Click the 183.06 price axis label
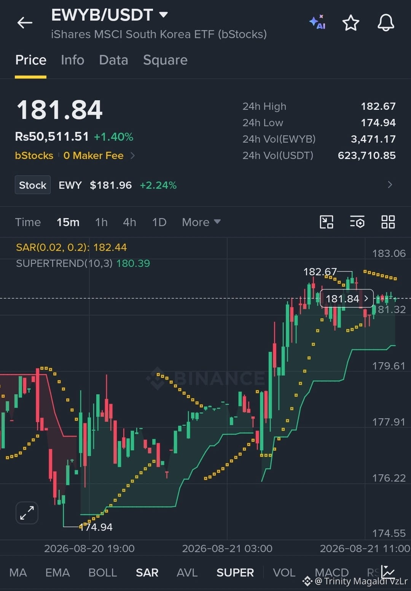This screenshot has width=411, height=591. pyautogui.click(x=389, y=254)
